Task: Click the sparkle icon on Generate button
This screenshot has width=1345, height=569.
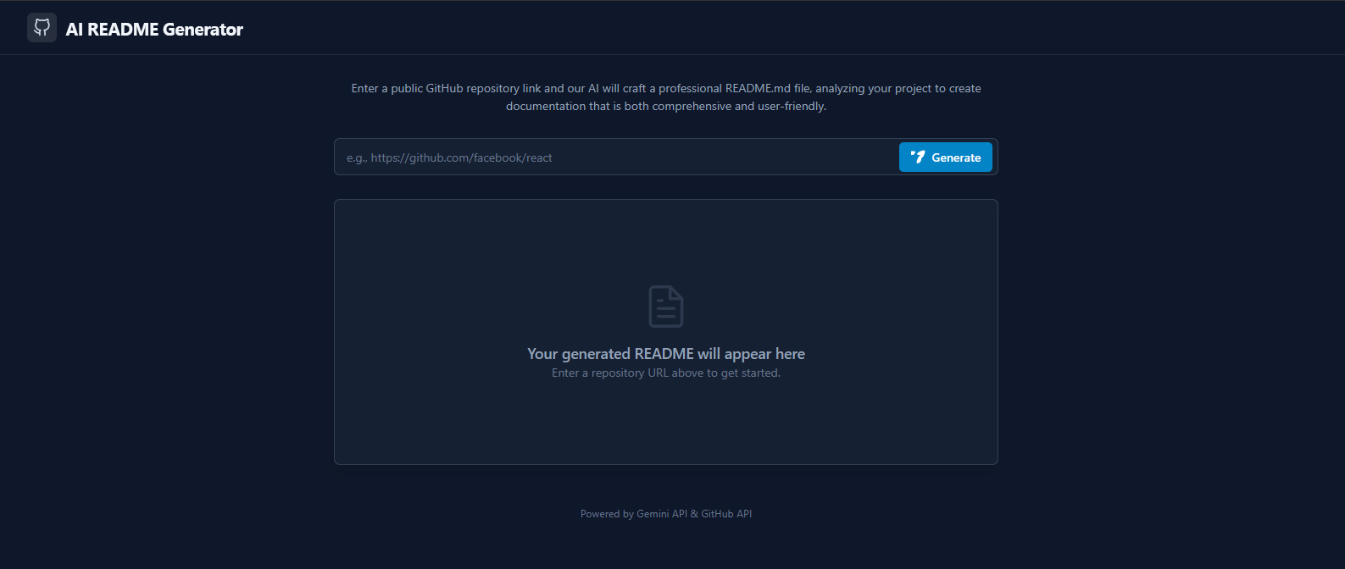Action: point(918,157)
